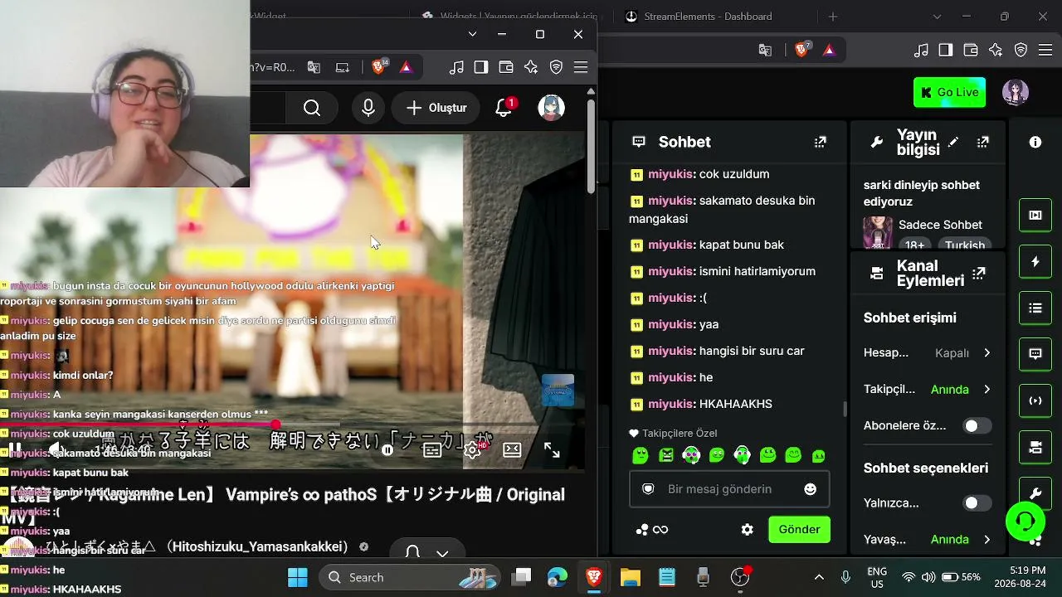Click the VPN shield icon in the YouTube window

tap(557, 67)
